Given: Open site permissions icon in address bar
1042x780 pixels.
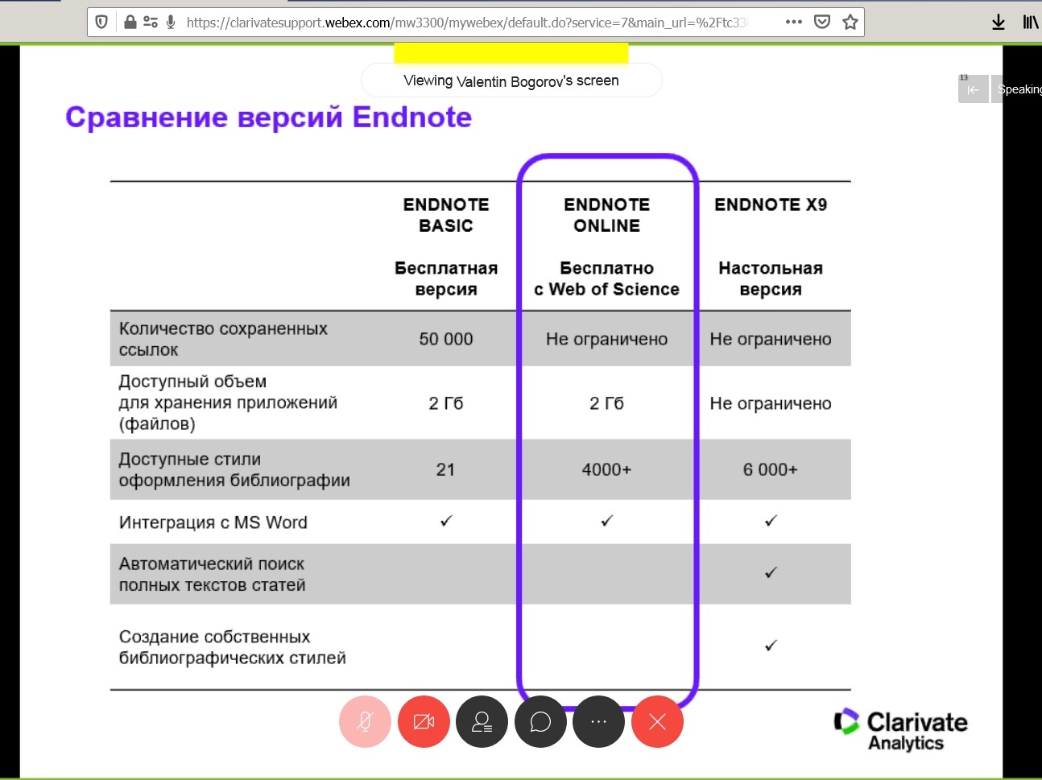Looking at the screenshot, I should [x=151, y=23].
